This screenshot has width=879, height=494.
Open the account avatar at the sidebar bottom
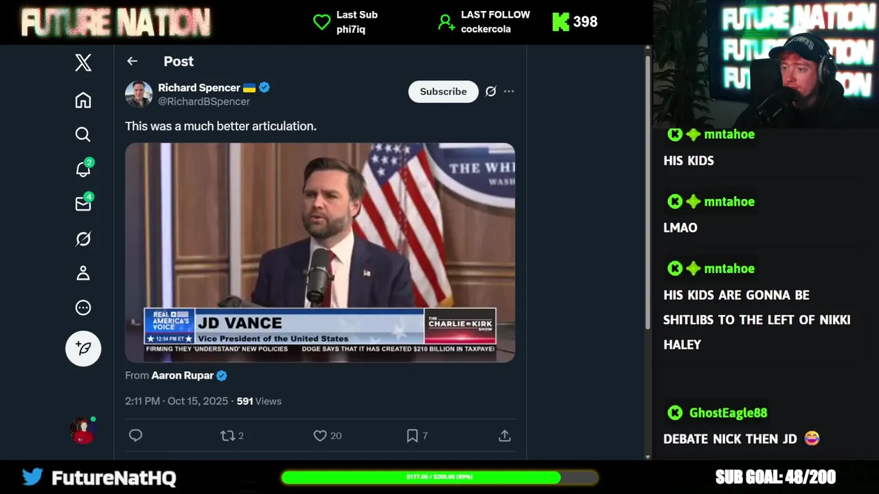coord(83,430)
